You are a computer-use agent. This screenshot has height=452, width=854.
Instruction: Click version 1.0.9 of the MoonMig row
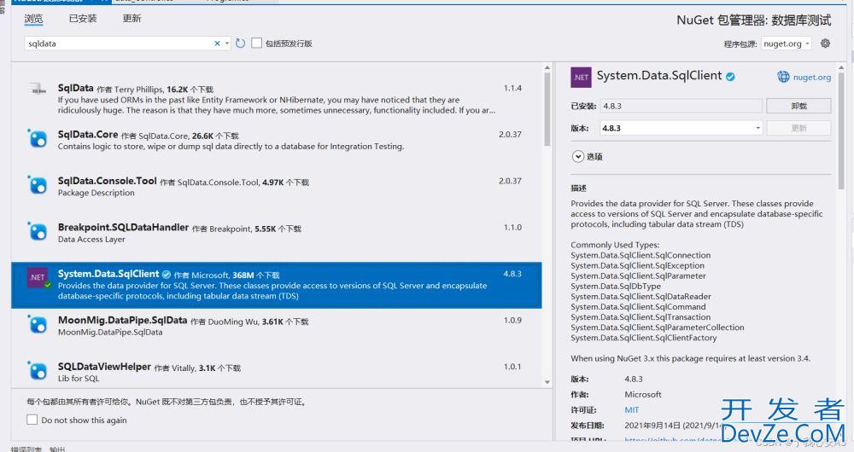click(512, 321)
